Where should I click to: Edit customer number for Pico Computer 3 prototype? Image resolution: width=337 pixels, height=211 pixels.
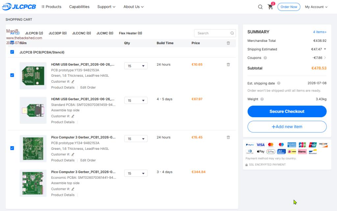pyautogui.click(x=73, y=154)
